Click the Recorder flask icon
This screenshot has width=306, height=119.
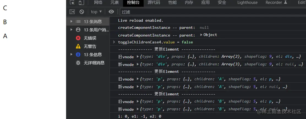(286, 2)
